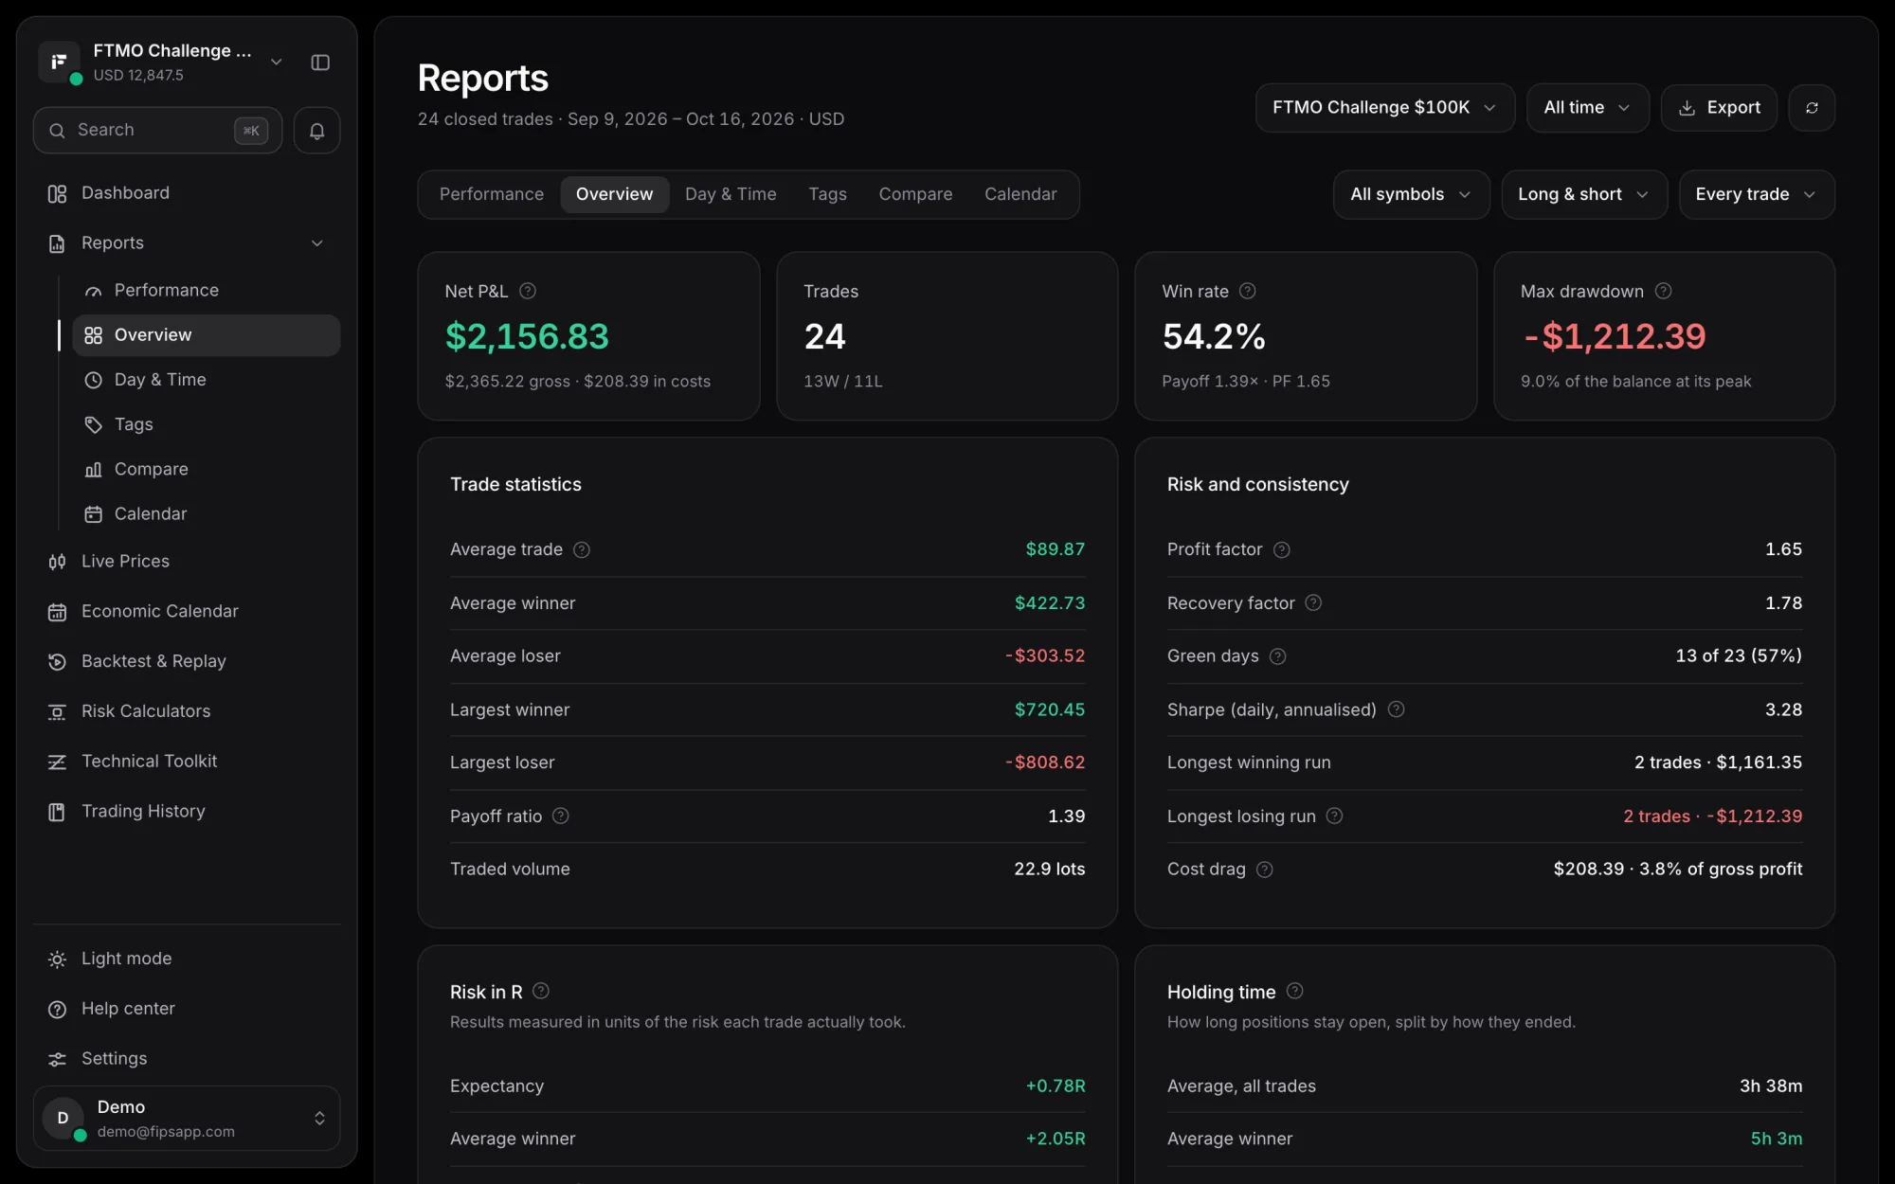
Task: Click help icon next to Net P&L
Action: point(528,291)
